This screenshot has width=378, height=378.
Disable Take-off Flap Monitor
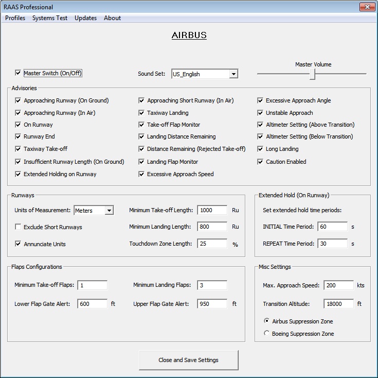click(141, 125)
